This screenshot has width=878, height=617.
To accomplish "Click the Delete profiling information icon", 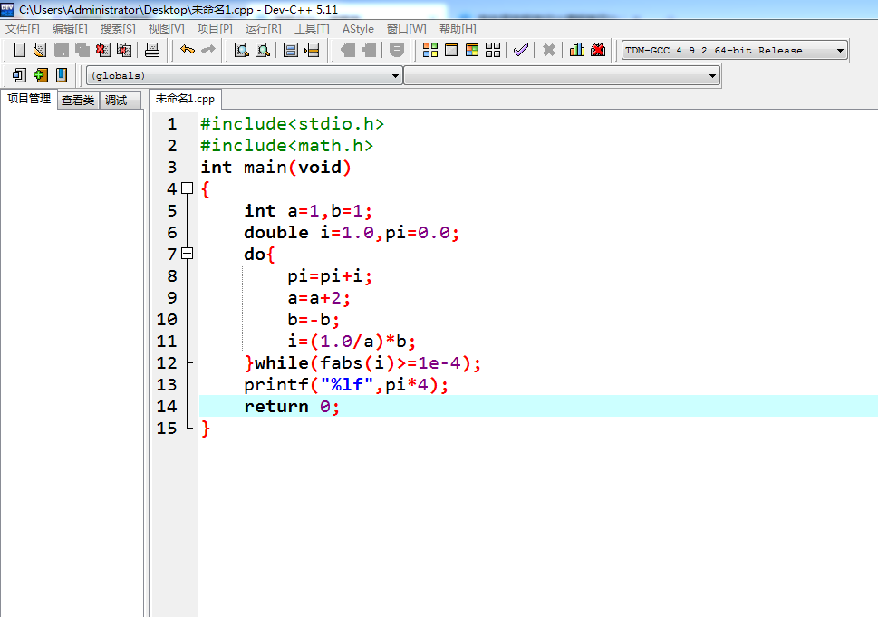I will coord(598,50).
